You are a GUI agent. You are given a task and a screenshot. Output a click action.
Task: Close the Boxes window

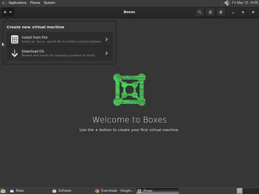click(253, 12)
